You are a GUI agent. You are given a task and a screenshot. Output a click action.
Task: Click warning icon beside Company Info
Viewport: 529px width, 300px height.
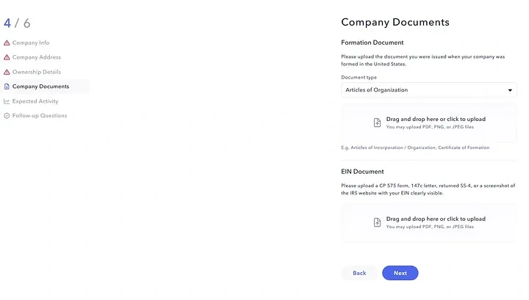7,43
